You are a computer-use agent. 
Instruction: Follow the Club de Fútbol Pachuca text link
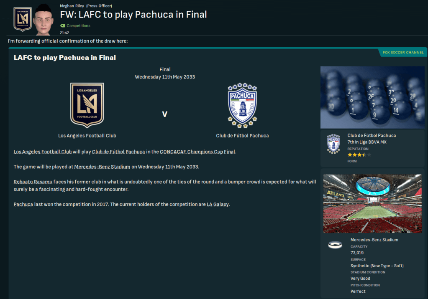pyautogui.click(x=118, y=152)
